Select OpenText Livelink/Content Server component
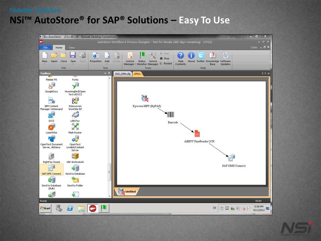 point(75,143)
